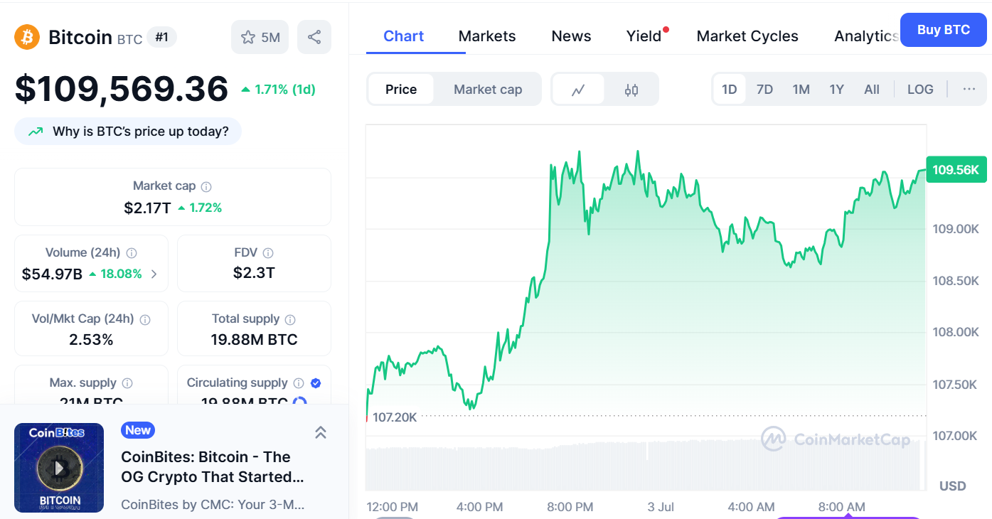Open the Market Cycles tab
The height and width of the screenshot is (519, 992).
click(747, 36)
